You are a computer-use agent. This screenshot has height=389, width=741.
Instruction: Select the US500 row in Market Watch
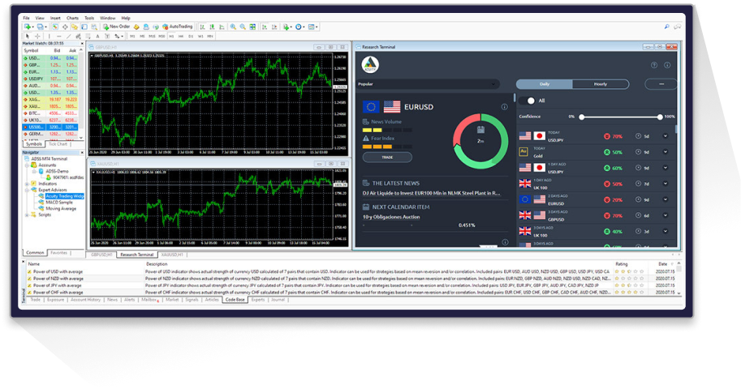point(50,127)
